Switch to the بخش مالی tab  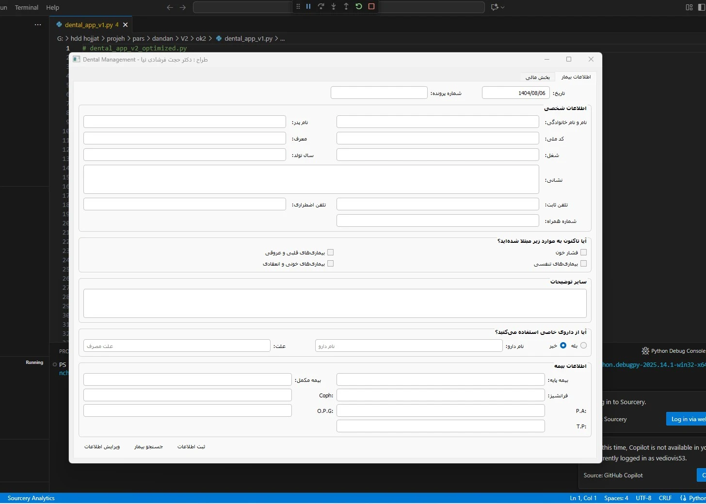(x=537, y=77)
